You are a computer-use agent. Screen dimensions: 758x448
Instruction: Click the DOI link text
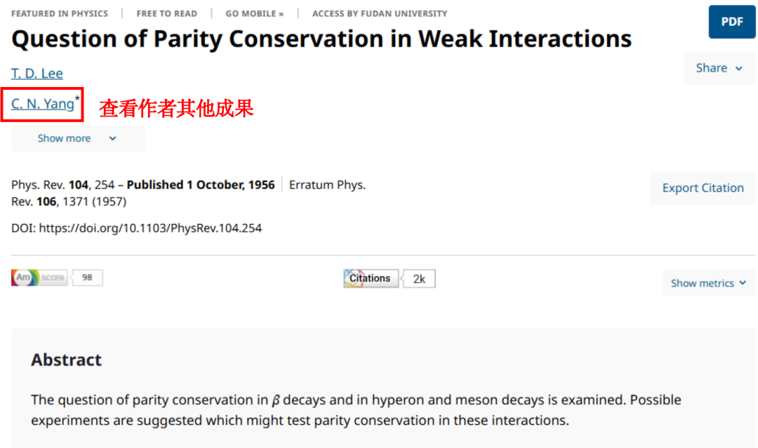pyautogui.click(x=150, y=228)
